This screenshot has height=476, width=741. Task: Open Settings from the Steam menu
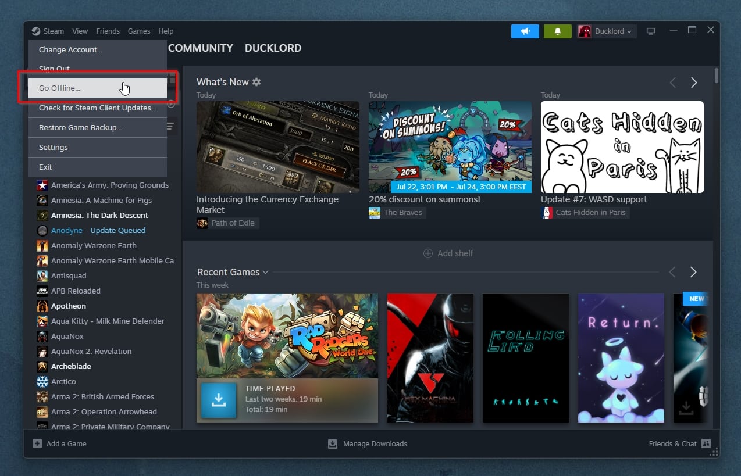click(98, 147)
